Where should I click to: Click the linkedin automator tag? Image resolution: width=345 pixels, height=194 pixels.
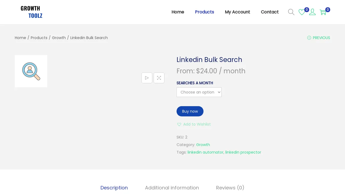205,152
